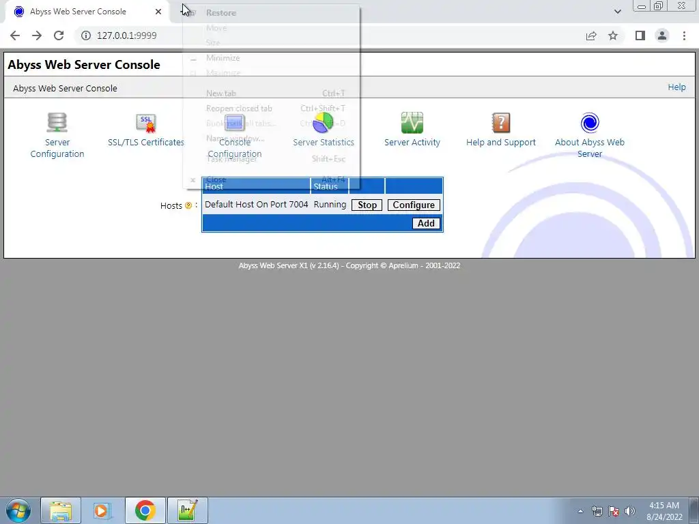
Task: Bookmark this tab with the star icon
Action: point(613,35)
